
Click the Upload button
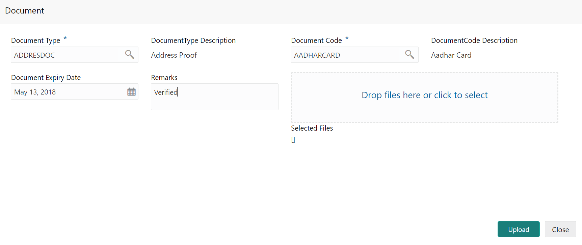click(x=519, y=229)
